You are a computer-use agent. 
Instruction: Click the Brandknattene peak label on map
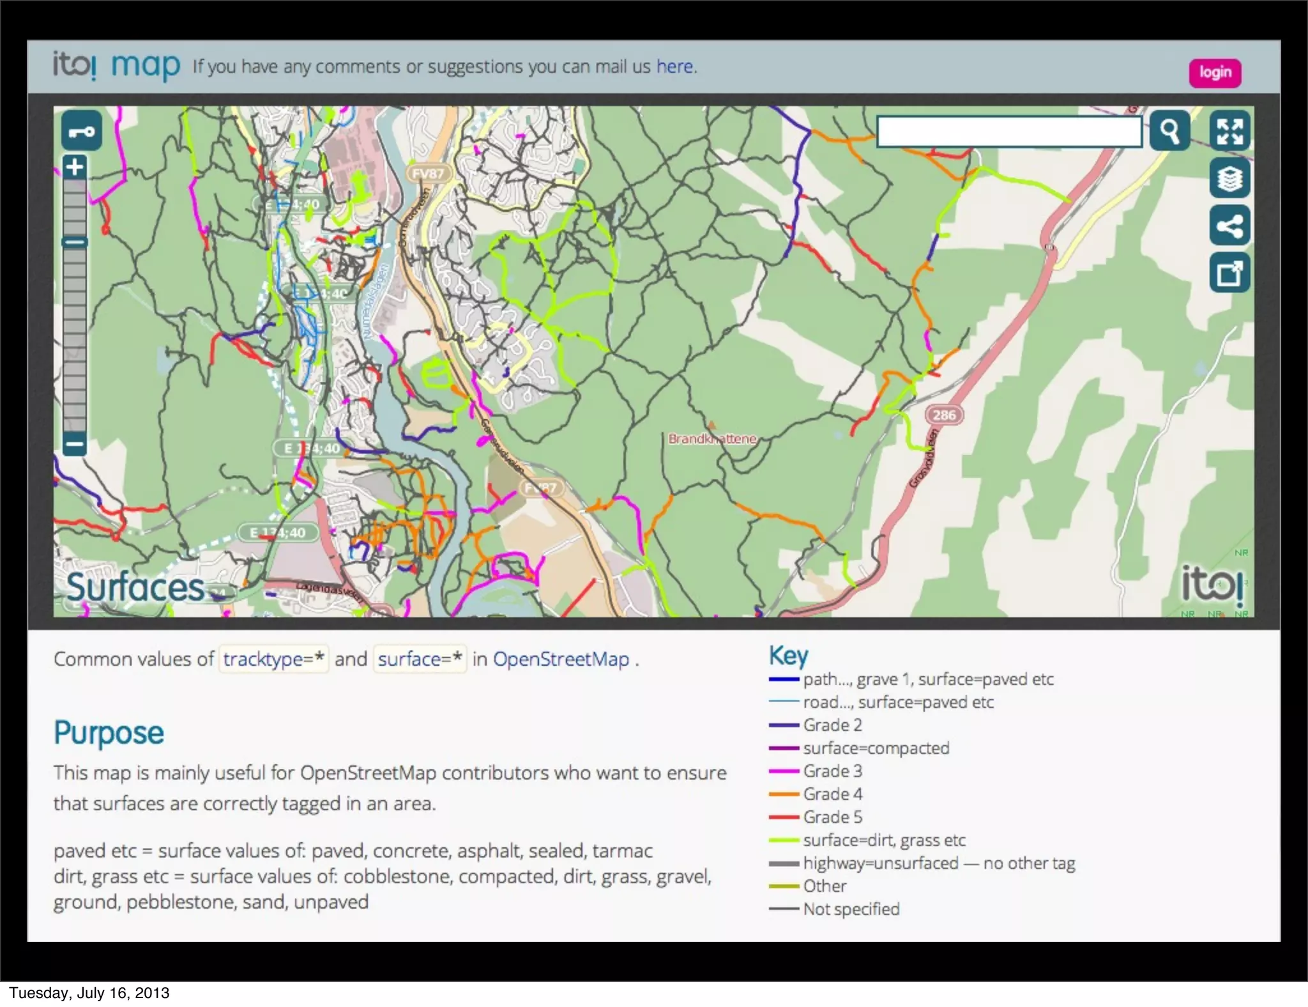(x=711, y=438)
